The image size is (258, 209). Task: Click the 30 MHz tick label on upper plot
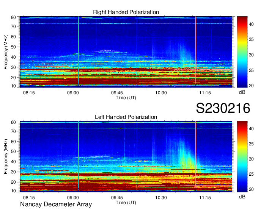13,67
